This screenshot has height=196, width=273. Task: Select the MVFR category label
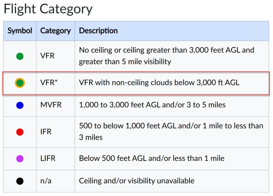coord(51,105)
